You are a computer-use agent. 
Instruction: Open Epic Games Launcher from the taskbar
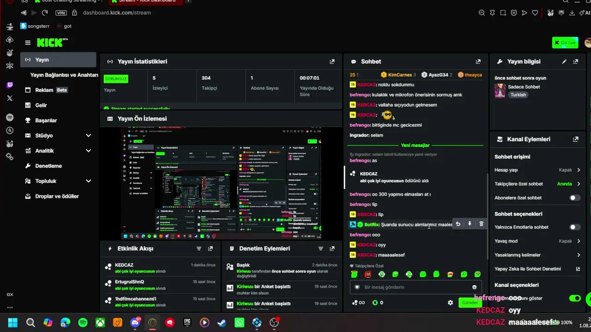coord(187,322)
